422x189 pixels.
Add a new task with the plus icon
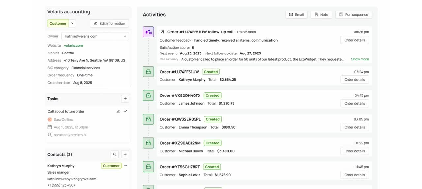(x=125, y=99)
